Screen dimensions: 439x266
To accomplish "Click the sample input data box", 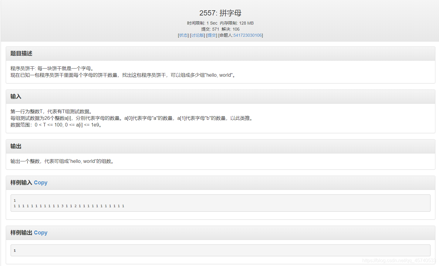I will [221, 203].
